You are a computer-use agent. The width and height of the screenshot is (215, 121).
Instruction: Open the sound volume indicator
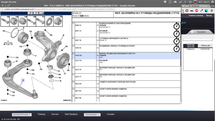(200, 2)
